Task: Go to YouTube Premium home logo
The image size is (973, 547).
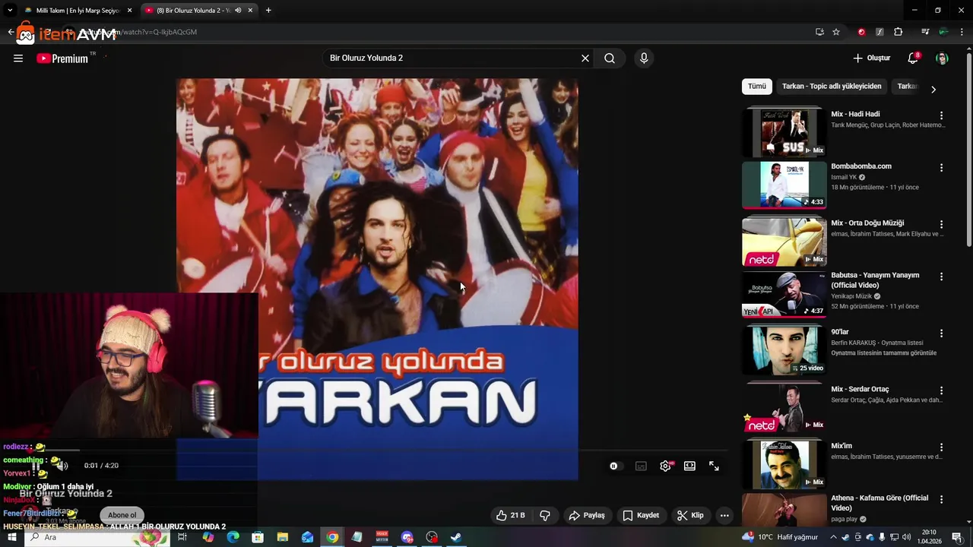Action: click(62, 58)
